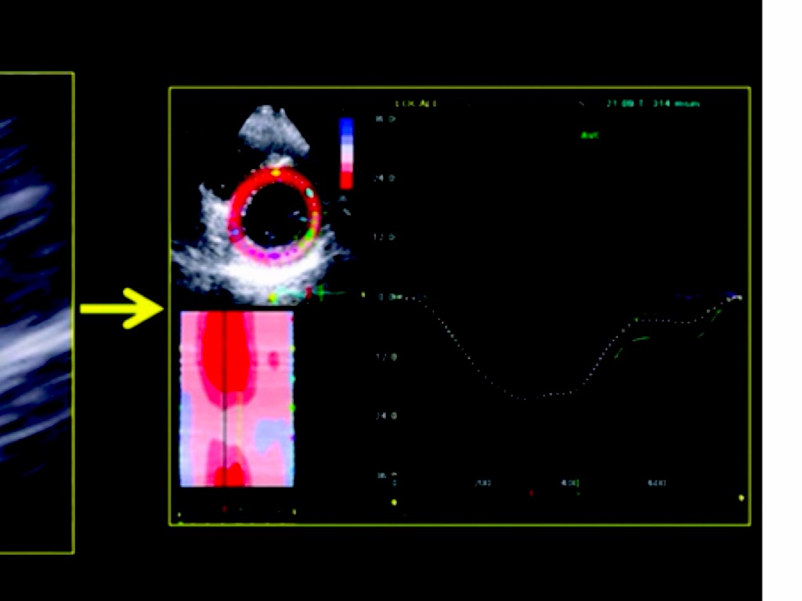This screenshot has height=601, width=802.
Task: Click the yellow dot atop the red ring
Action: point(276,172)
